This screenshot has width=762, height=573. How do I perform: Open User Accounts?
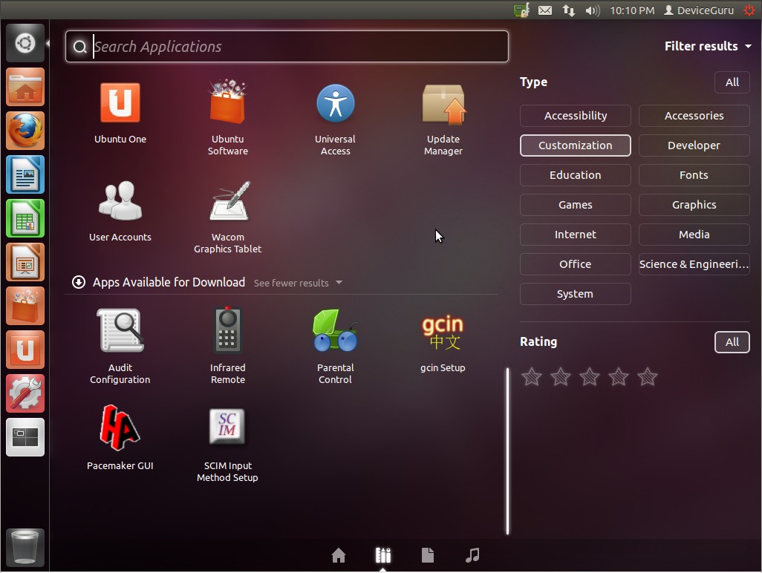[120, 212]
